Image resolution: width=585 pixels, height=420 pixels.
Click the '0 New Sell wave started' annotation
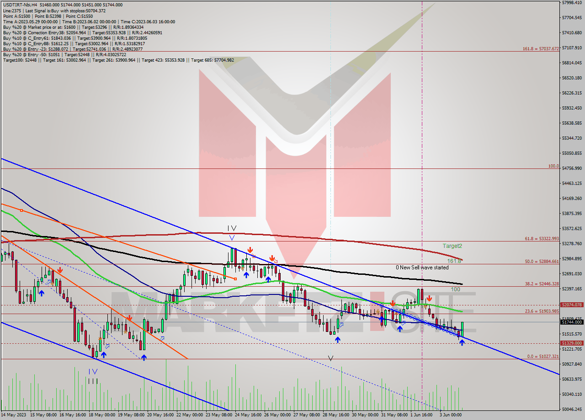(x=422, y=268)
